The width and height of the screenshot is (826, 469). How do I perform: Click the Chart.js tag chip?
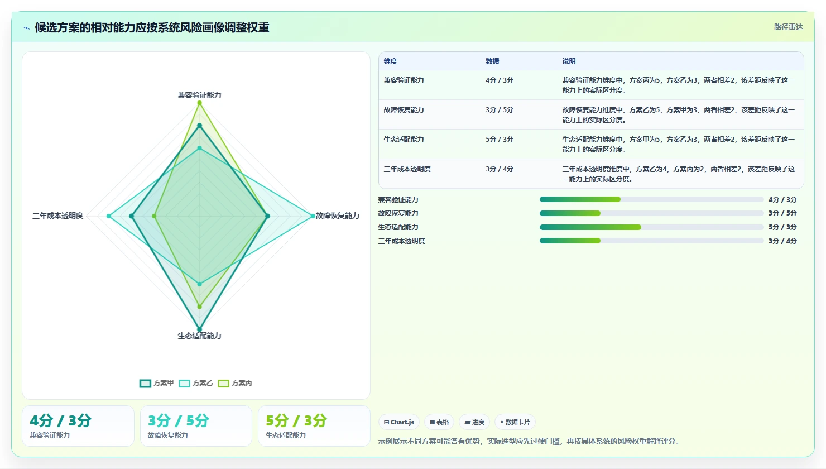[399, 422]
